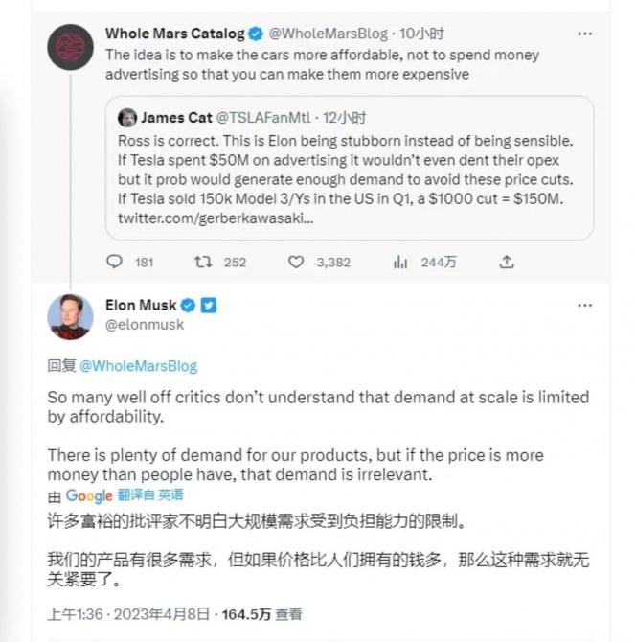This screenshot has width=636, height=642.
Task: Click the @elonmusk handle
Action: coord(145,326)
